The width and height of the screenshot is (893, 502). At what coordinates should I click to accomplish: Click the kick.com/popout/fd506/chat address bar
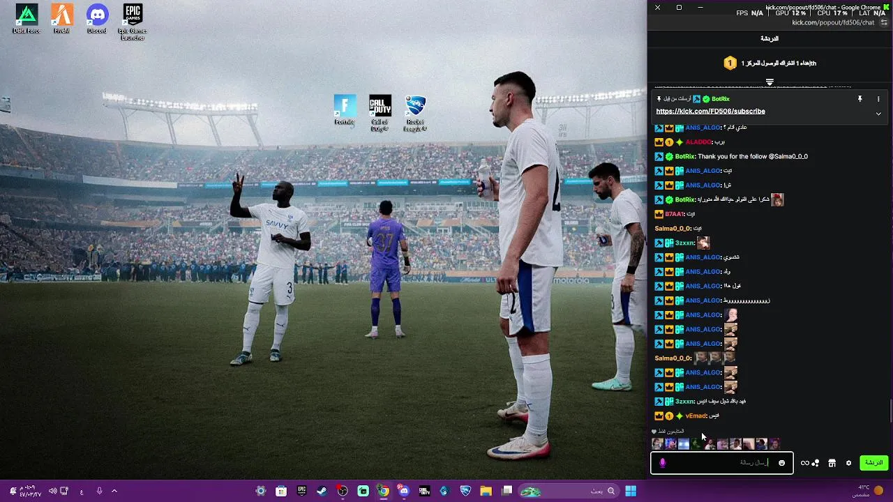coord(833,22)
